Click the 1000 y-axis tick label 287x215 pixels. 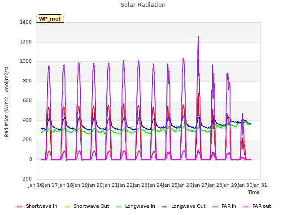coord(26,61)
